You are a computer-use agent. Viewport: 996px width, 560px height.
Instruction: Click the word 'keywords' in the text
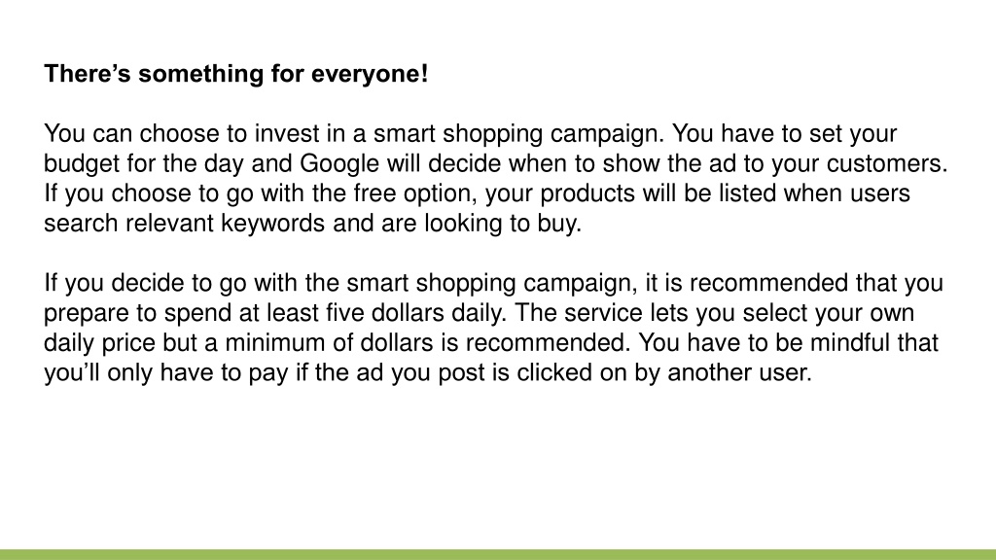coord(273,224)
